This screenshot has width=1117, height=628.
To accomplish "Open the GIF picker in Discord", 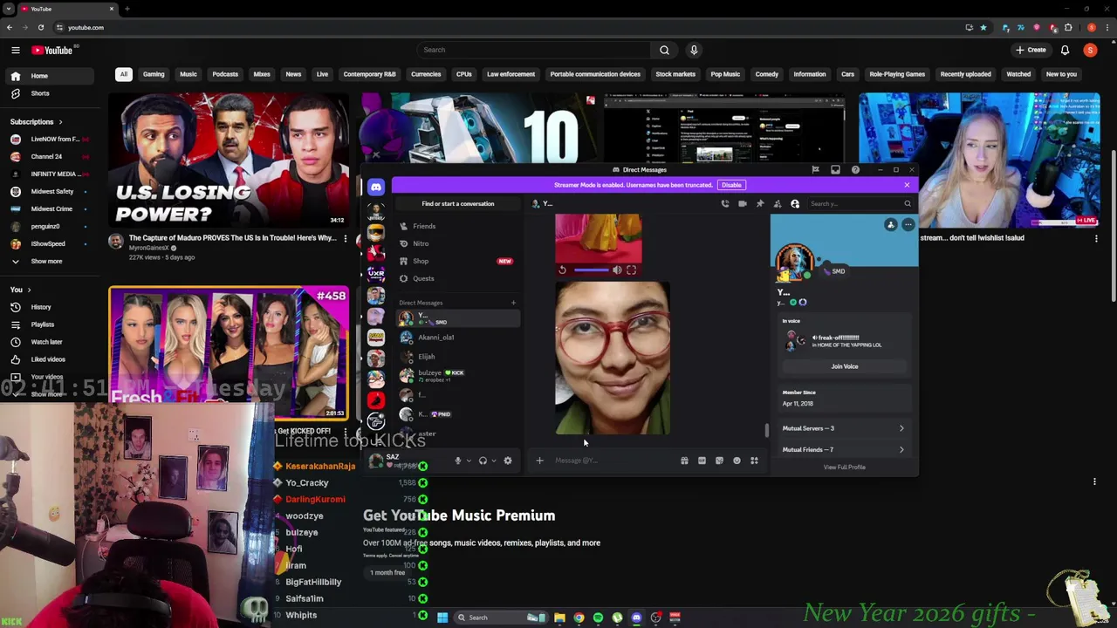I will point(702,461).
